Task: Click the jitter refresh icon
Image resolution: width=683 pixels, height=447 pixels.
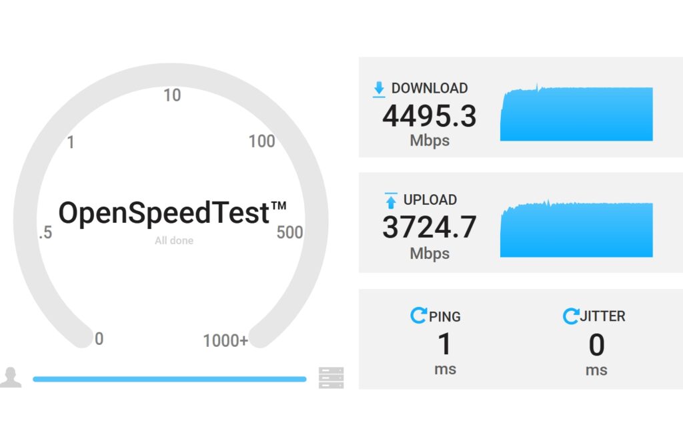Action: tap(570, 316)
